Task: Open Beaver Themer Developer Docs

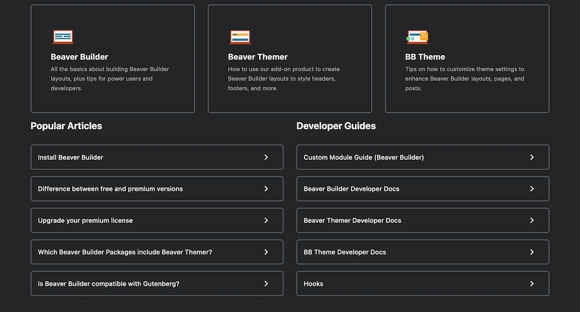Action: click(x=423, y=220)
